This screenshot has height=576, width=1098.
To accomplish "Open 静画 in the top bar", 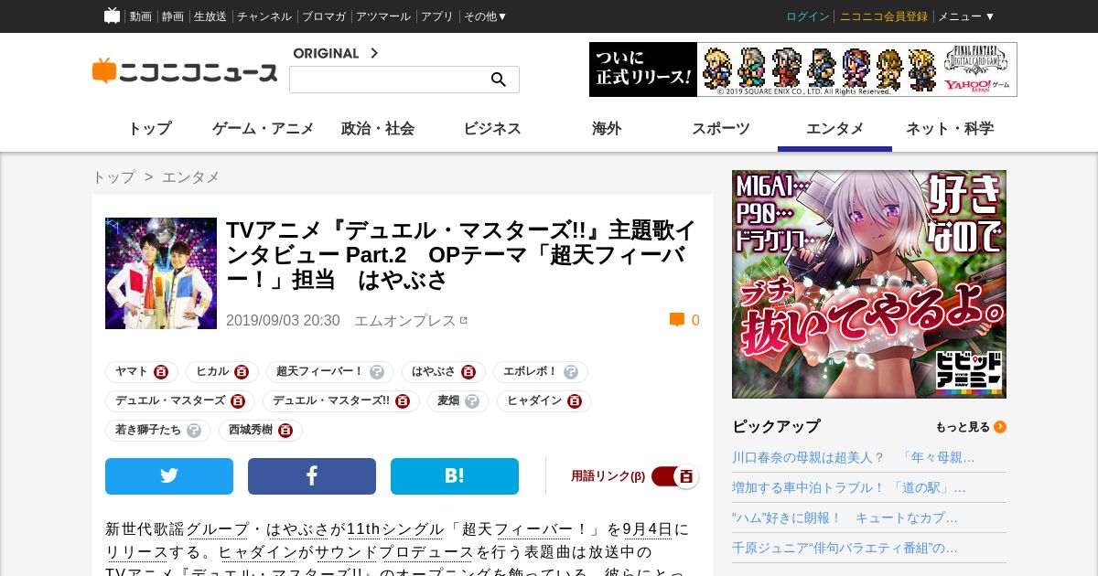I will (x=173, y=16).
